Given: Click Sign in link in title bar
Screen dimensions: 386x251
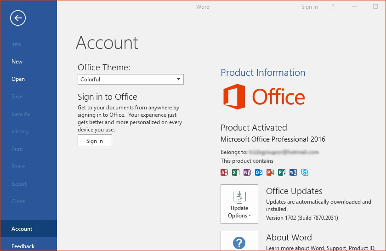Looking at the screenshot, I should click(309, 7).
